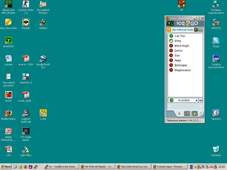The height and width of the screenshot is (170, 227).
Task: Select Creative Surround Mixer icon
Action: pos(216,59)
